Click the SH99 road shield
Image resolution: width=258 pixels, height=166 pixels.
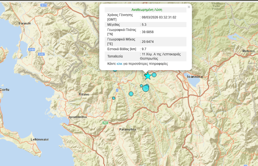(x=31, y=50)
